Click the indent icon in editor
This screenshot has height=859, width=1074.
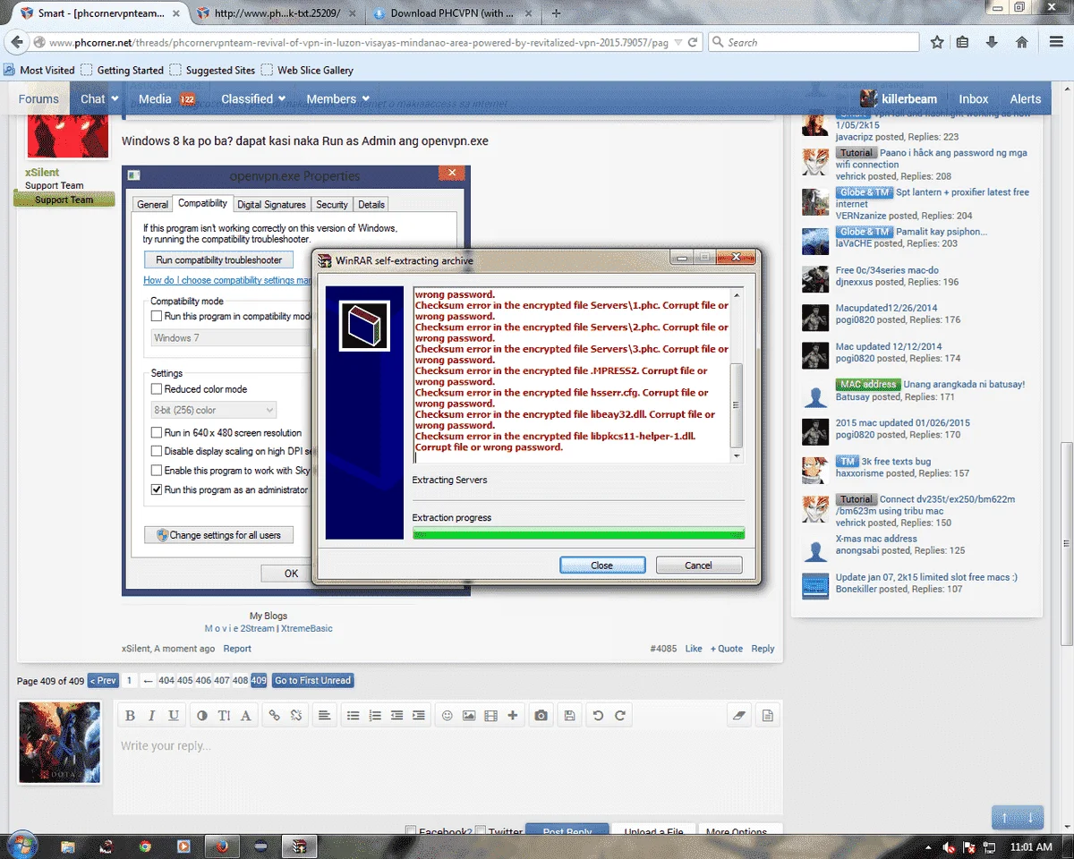pyautogui.click(x=419, y=716)
